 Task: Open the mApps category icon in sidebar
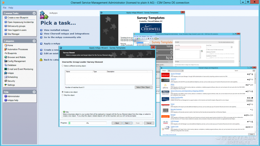coord(6,73)
